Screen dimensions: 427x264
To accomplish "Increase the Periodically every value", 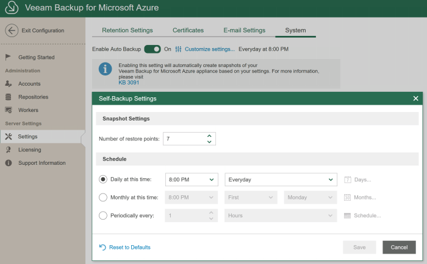I will coord(211,213).
